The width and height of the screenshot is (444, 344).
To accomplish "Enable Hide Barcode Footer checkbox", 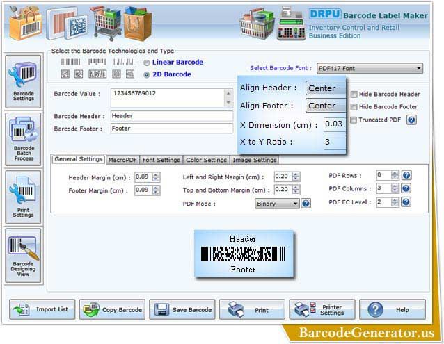I will click(x=354, y=107).
